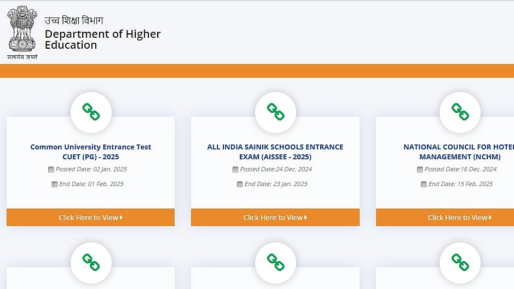Viewport: 514px width, 289px height.
Task: Click the link icon above AISSEE card
Action: 275,112
